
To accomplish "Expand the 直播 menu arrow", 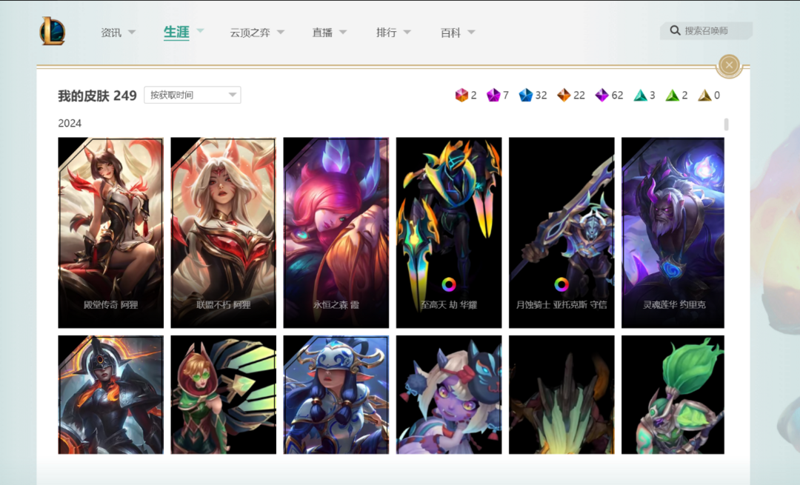I will coord(343,32).
